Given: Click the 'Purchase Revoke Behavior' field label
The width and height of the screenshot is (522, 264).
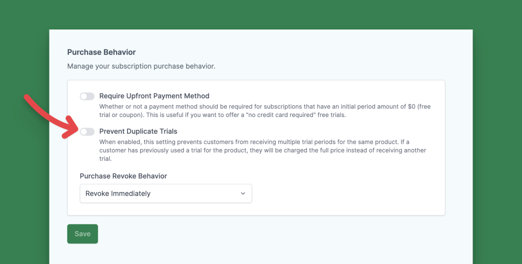Looking at the screenshot, I should click(x=123, y=176).
